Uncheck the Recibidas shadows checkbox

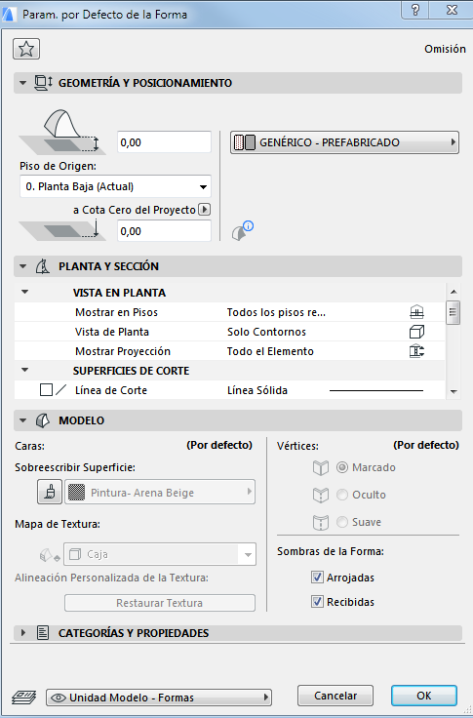tap(317, 601)
